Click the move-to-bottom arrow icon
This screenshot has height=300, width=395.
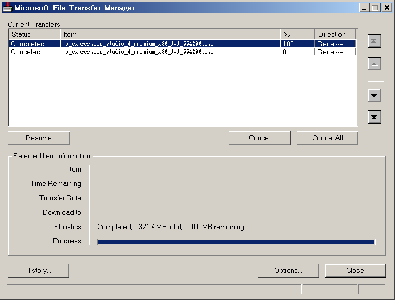[x=374, y=118]
